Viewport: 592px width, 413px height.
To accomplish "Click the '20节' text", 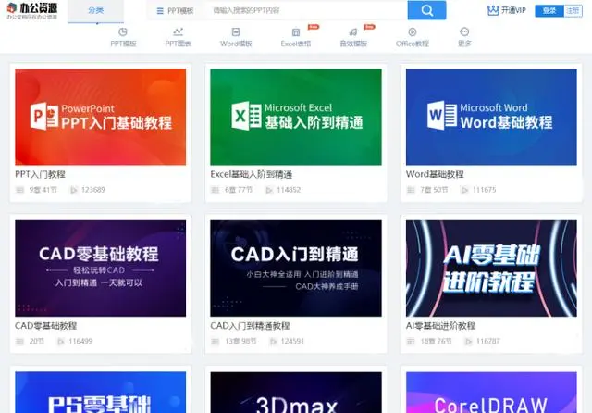I will [37, 341].
